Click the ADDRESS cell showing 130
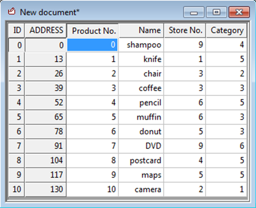Viewport: 256px width, 208px height. pos(46,189)
